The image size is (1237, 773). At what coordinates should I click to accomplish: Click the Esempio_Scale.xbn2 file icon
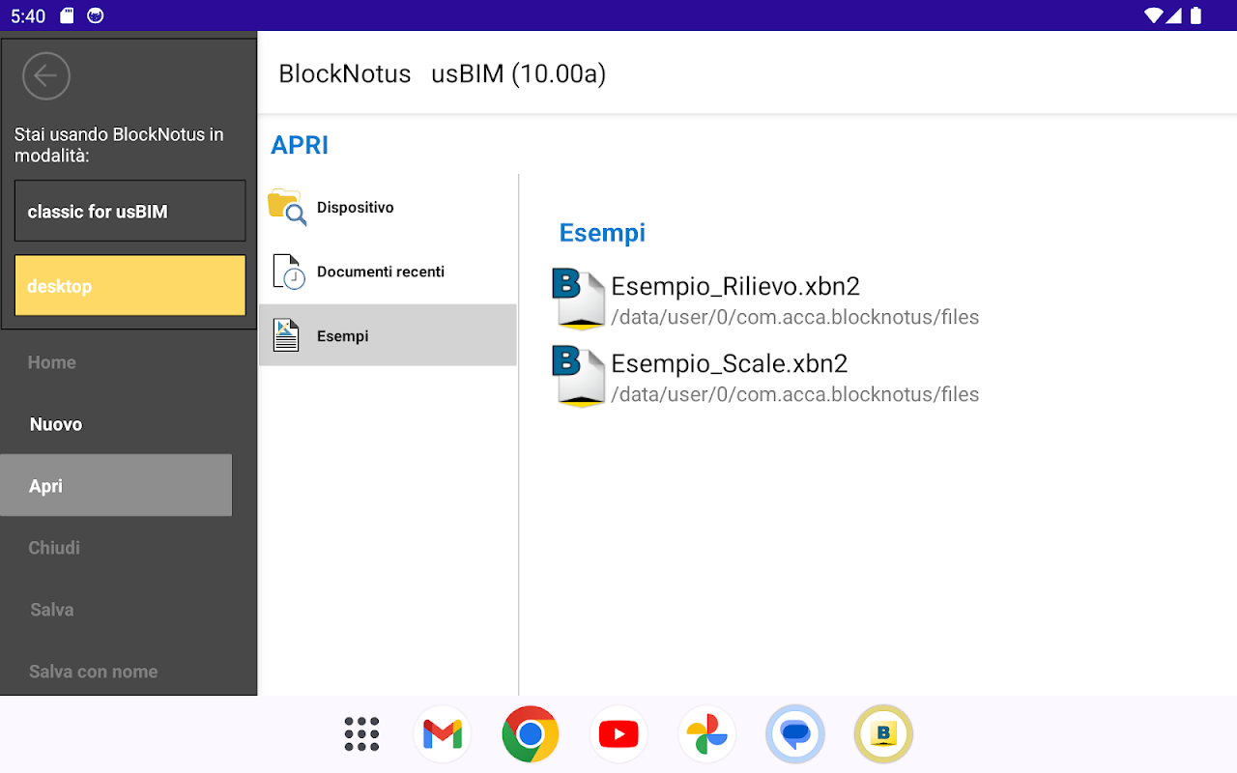click(579, 377)
